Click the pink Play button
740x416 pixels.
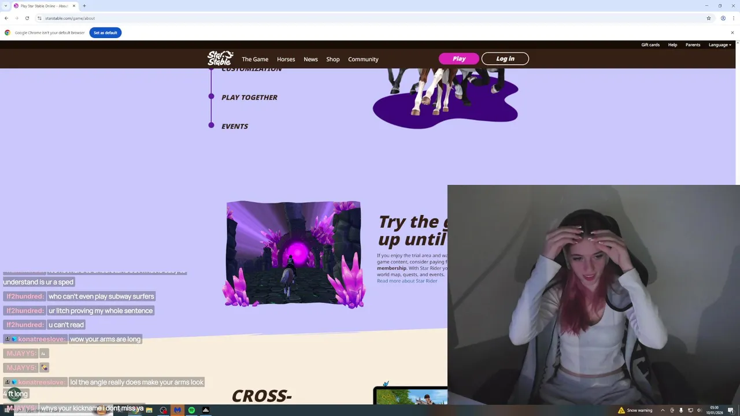459,58
